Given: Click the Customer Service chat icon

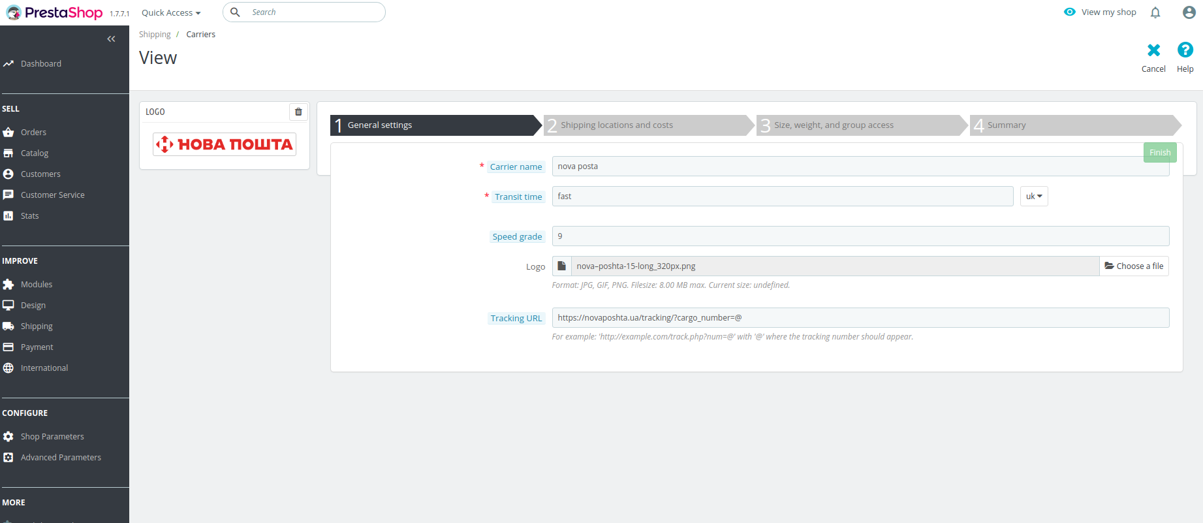Looking at the screenshot, I should click(x=8, y=195).
